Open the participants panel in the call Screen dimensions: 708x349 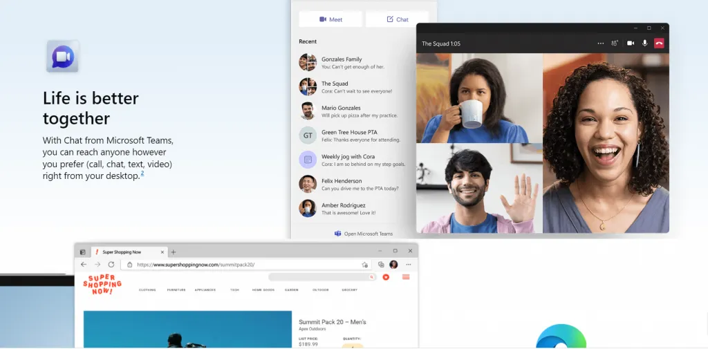coord(615,44)
